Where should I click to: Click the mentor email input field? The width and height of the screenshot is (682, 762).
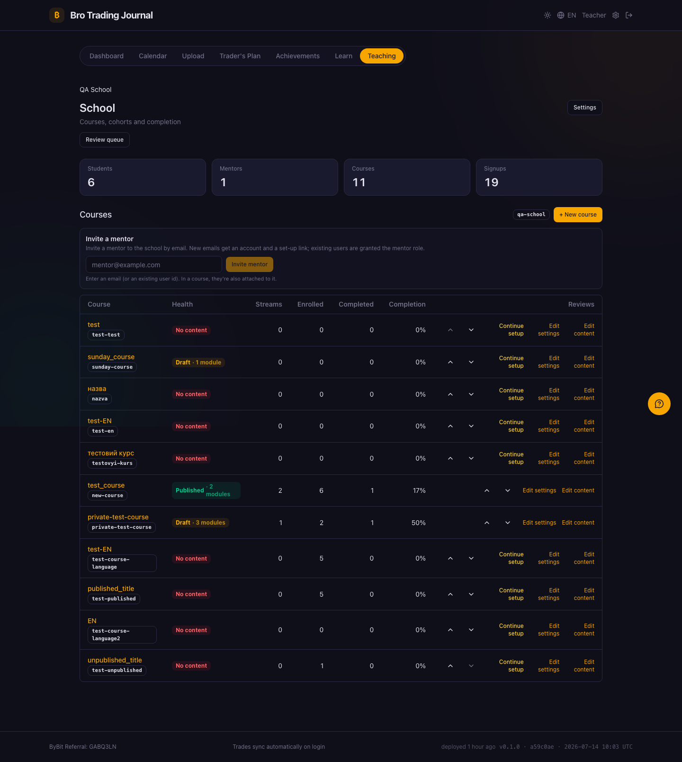154,264
